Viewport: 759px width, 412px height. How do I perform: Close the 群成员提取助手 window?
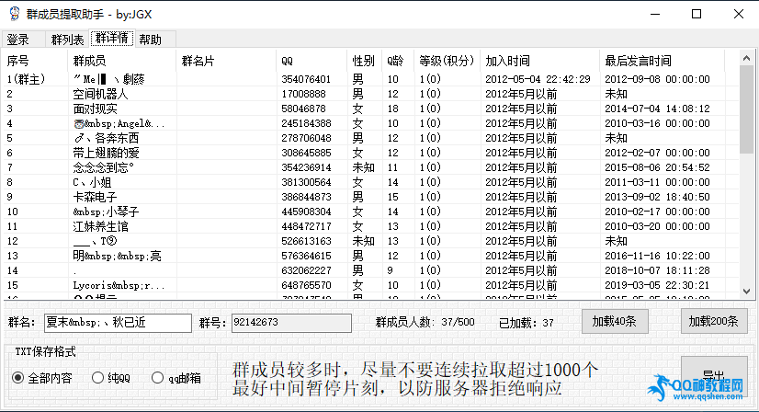click(739, 14)
